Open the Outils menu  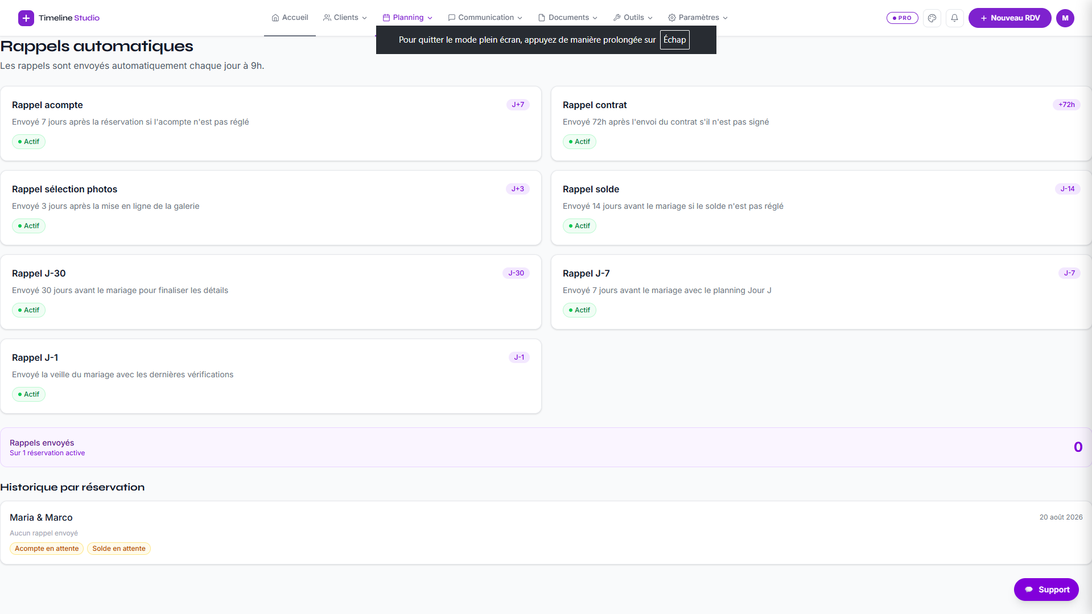pyautogui.click(x=633, y=18)
